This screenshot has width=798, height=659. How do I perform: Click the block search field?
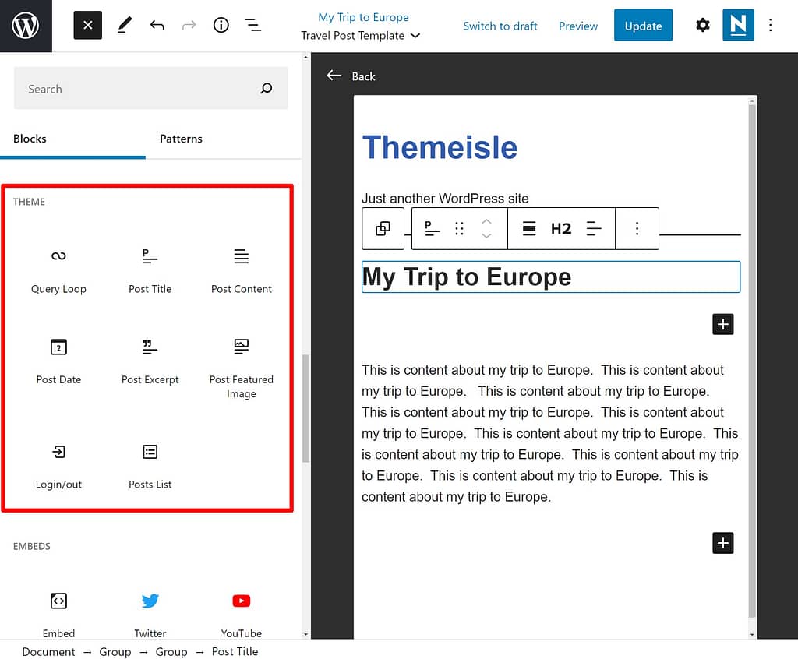point(140,89)
